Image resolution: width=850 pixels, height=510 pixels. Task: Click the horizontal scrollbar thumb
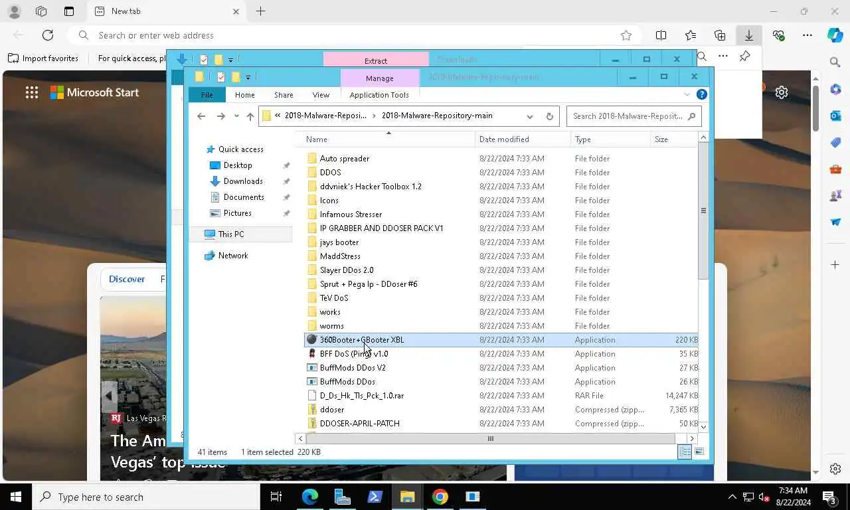491,438
